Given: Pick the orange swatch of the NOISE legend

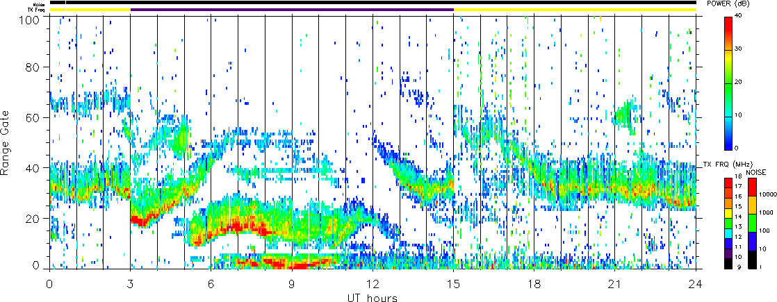Looking at the screenshot, I should click(x=751, y=205).
